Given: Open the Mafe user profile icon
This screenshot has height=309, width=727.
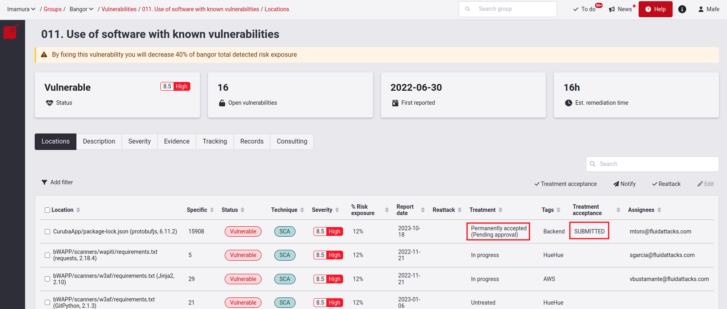Looking at the screenshot, I should (x=701, y=9).
